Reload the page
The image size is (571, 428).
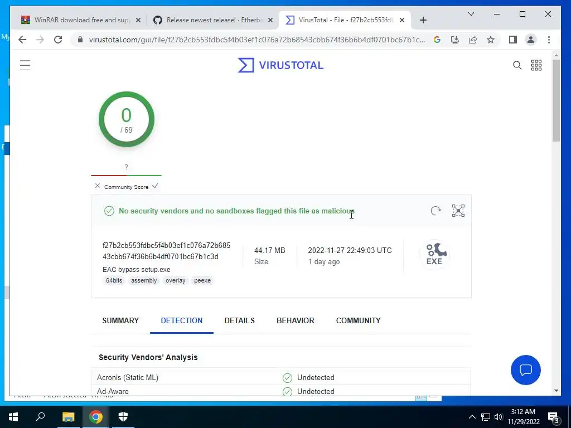point(58,40)
